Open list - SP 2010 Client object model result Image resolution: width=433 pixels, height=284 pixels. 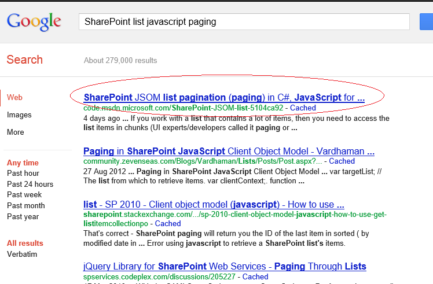(214, 205)
